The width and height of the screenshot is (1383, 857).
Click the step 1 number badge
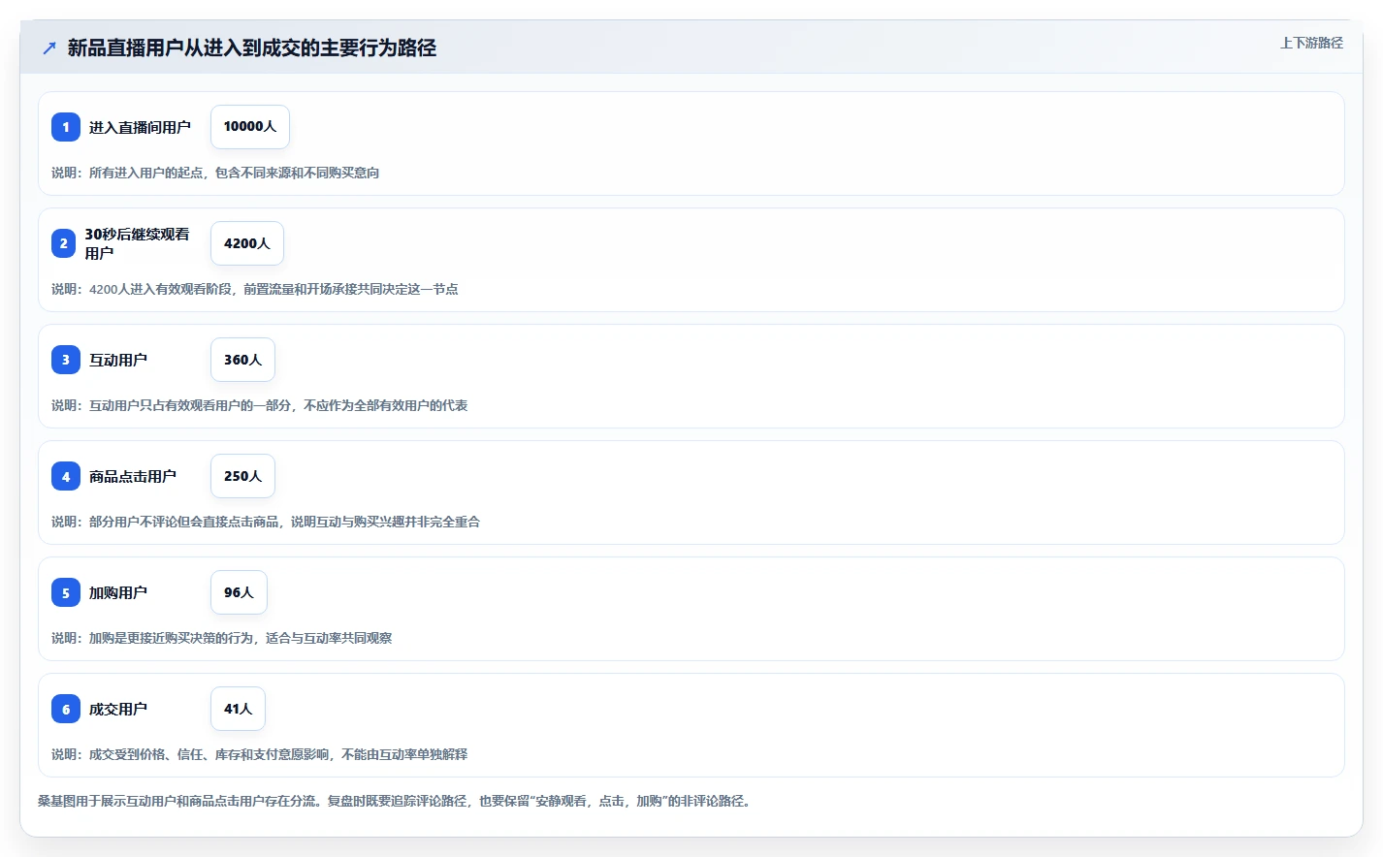66,127
